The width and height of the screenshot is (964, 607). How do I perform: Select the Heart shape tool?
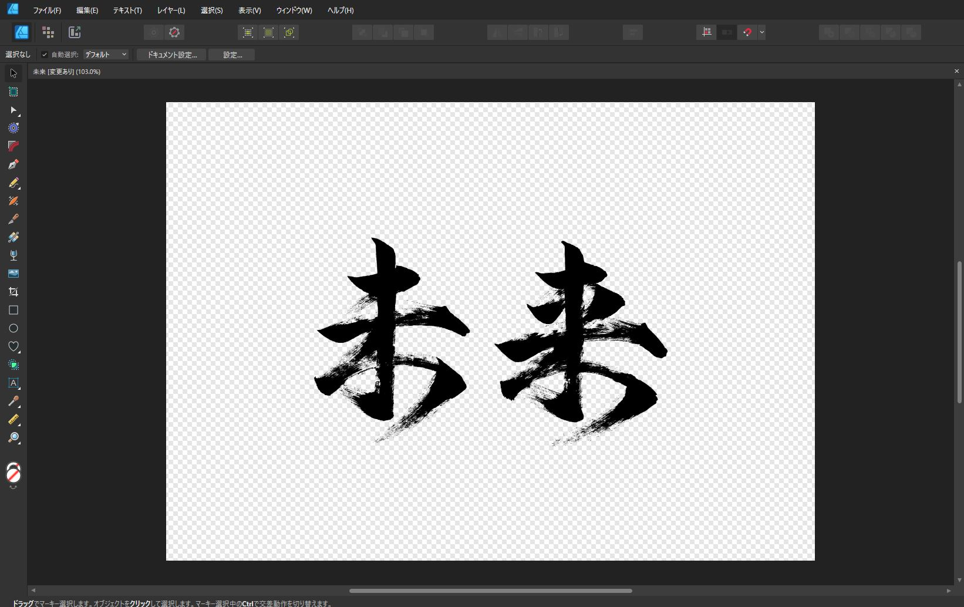(14, 346)
